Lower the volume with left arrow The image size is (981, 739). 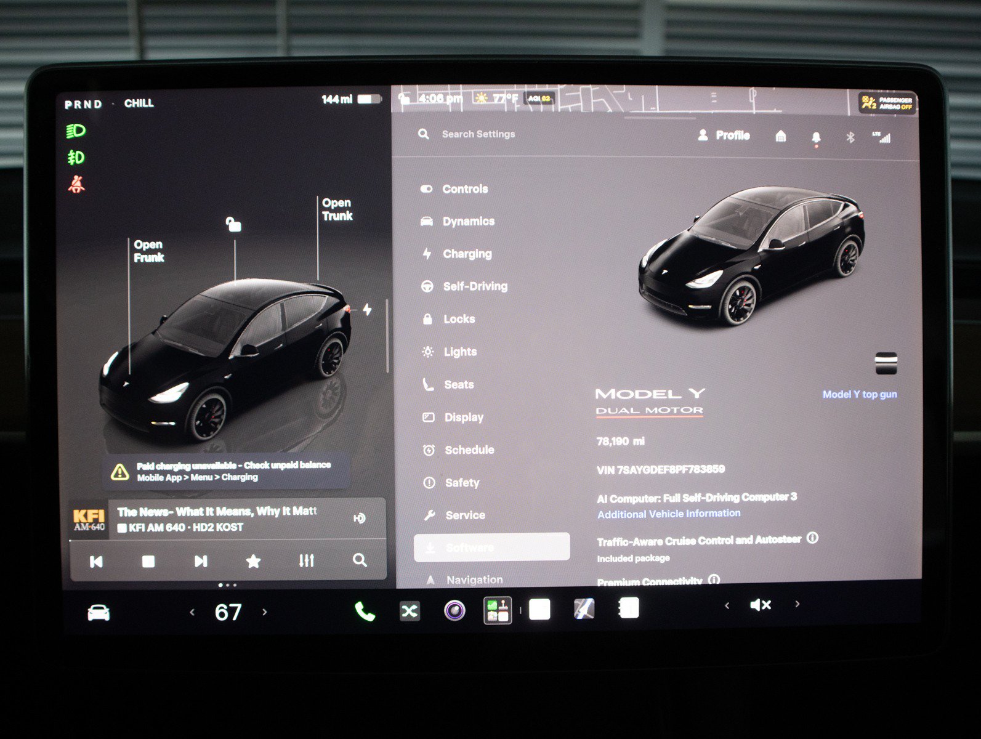pyautogui.click(x=727, y=605)
